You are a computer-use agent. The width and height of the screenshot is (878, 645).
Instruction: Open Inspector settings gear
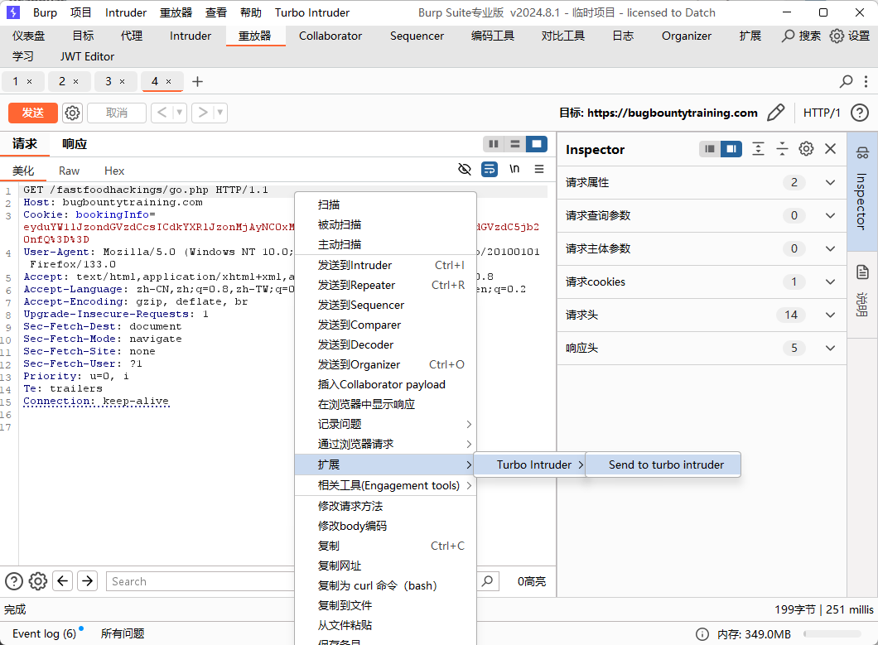pyautogui.click(x=806, y=149)
